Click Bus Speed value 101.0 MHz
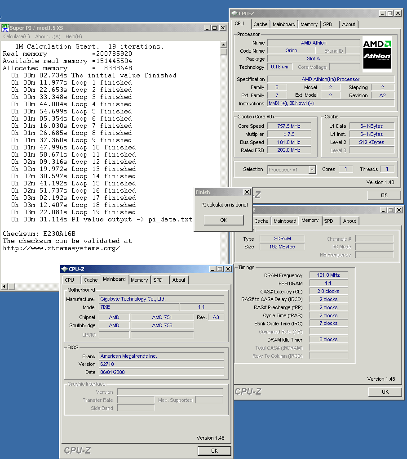 289,142
